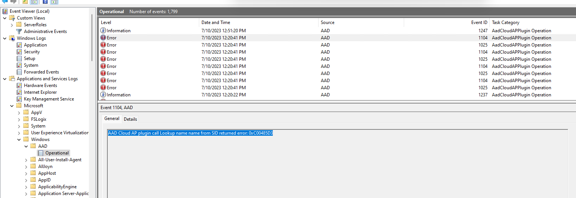Select event with ID 1237
Image resolution: width=576 pixels, height=198 pixels.
click(x=337, y=95)
